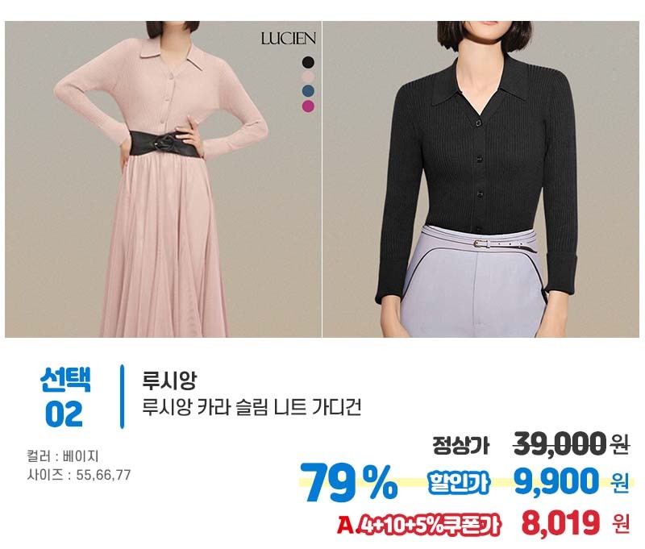Select the black color swatch
645x549 pixels.
308,63
